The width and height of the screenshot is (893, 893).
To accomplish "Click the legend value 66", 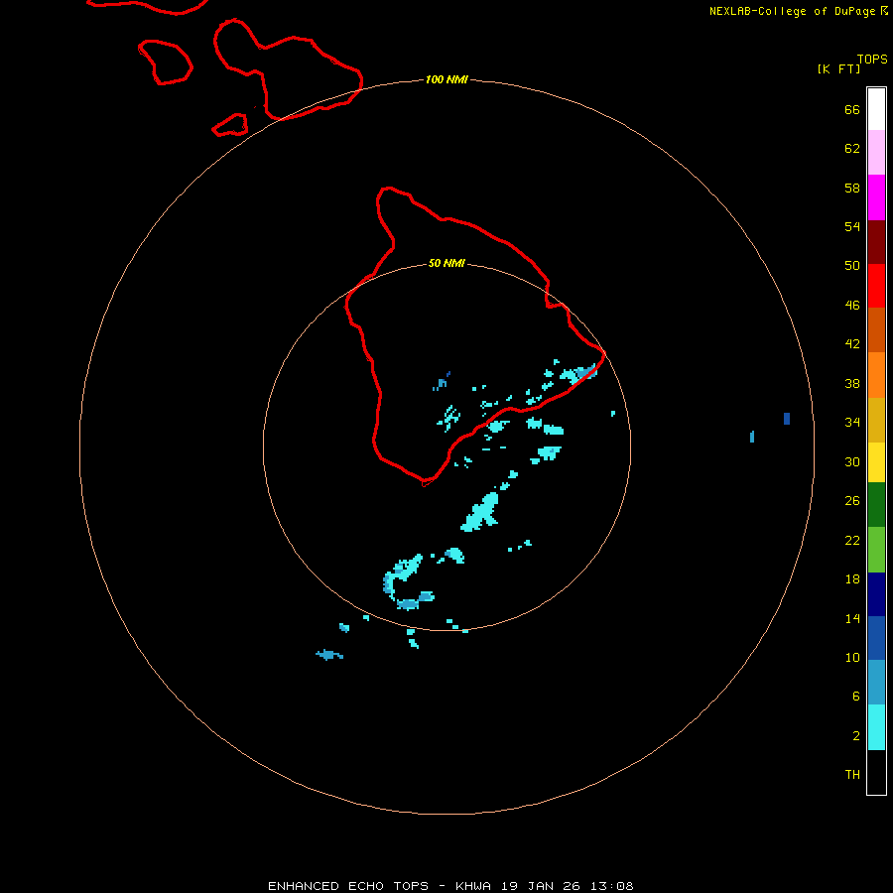I will tap(852, 110).
